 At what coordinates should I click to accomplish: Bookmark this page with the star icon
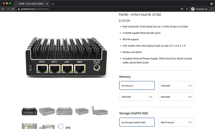[x=187, y=9]
